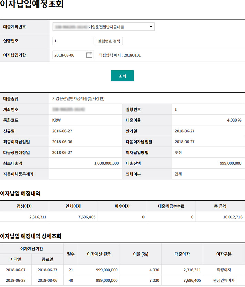Viewport: 245px width, 287px height.
Task: Click the 대출이율 value 4.030 %
Action: pyautogui.click(x=234, y=120)
